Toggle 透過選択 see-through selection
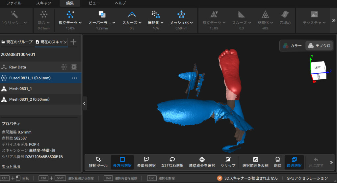 [x=294, y=162]
